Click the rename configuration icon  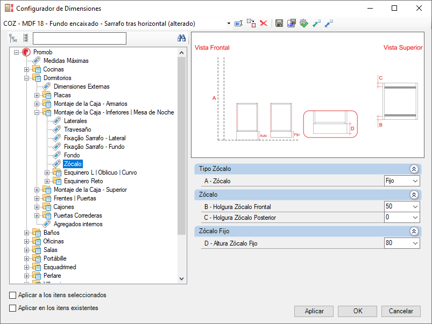coord(238,24)
